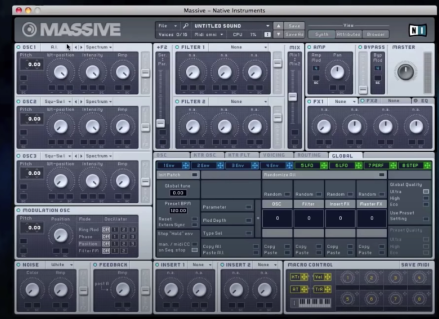Click the NI logo icon
This screenshot has height=319, width=439.
point(418,30)
